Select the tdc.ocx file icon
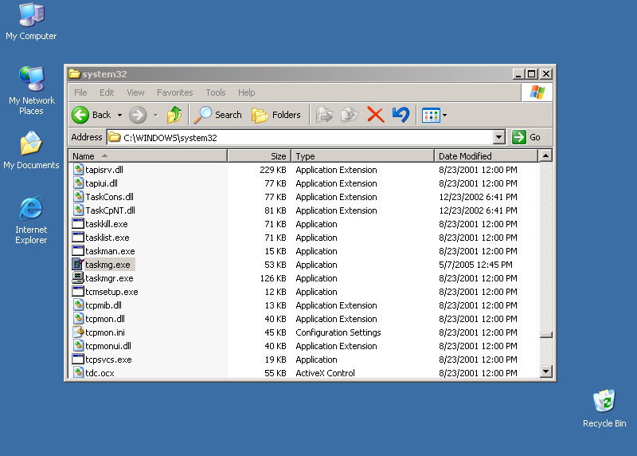Screen dimensions: 637x456 [78, 372]
